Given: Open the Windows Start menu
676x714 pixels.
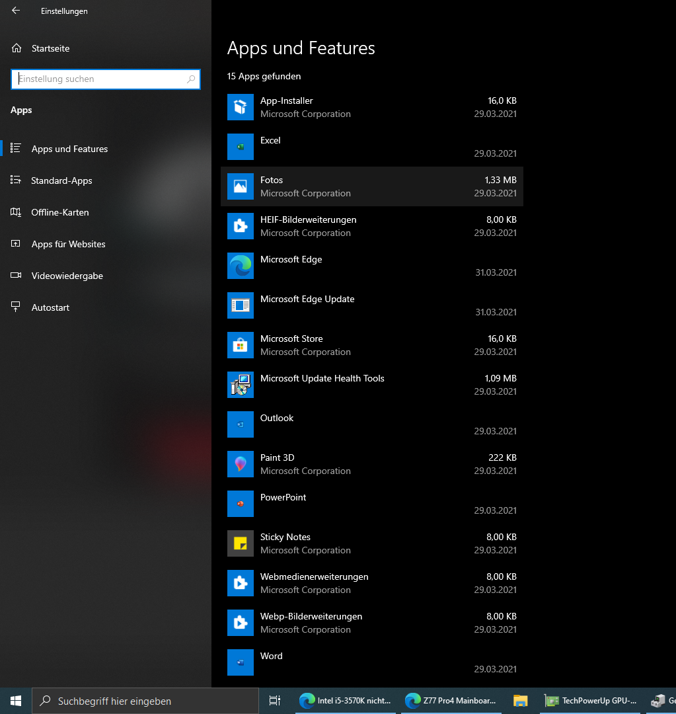Looking at the screenshot, I should [x=15, y=701].
